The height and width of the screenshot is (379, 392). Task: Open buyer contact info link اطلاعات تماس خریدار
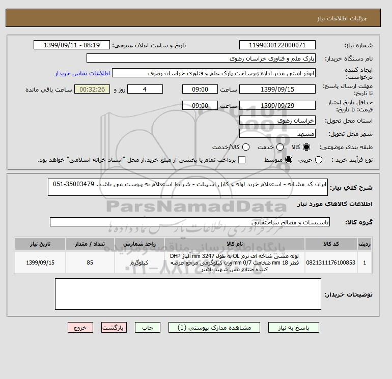[82, 73]
